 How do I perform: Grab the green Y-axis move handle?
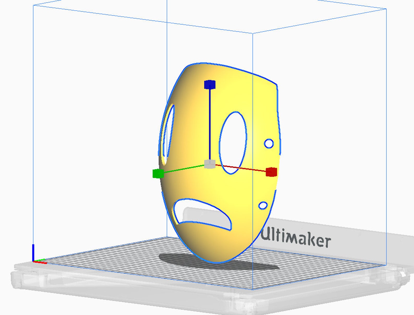158,173
